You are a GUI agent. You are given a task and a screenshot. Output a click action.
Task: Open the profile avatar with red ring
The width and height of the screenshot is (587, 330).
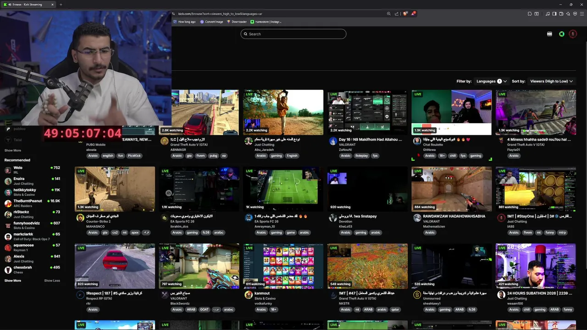573,34
